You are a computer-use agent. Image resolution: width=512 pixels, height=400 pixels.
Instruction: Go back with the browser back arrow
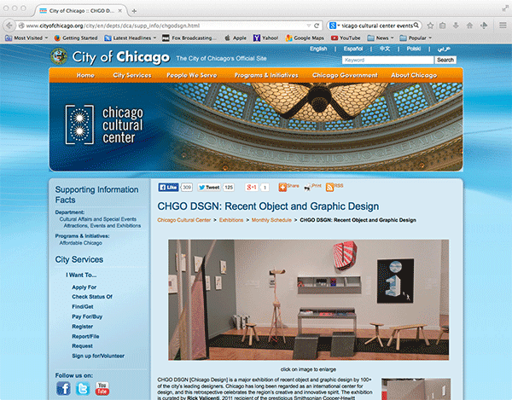pos(9,26)
